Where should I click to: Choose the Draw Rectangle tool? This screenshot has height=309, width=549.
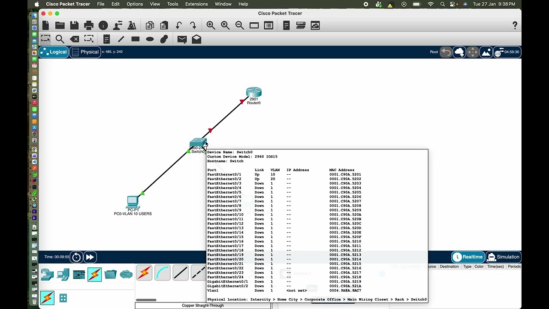pyautogui.click(x=136, y=39)
